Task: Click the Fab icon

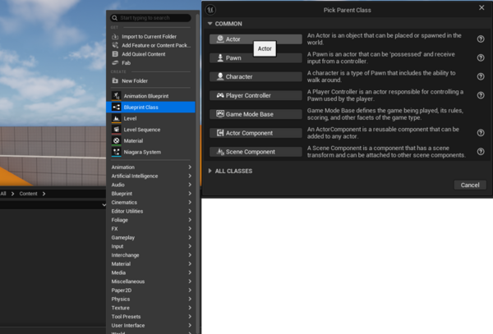Action: pyautogui.click(x=115, y=63)
